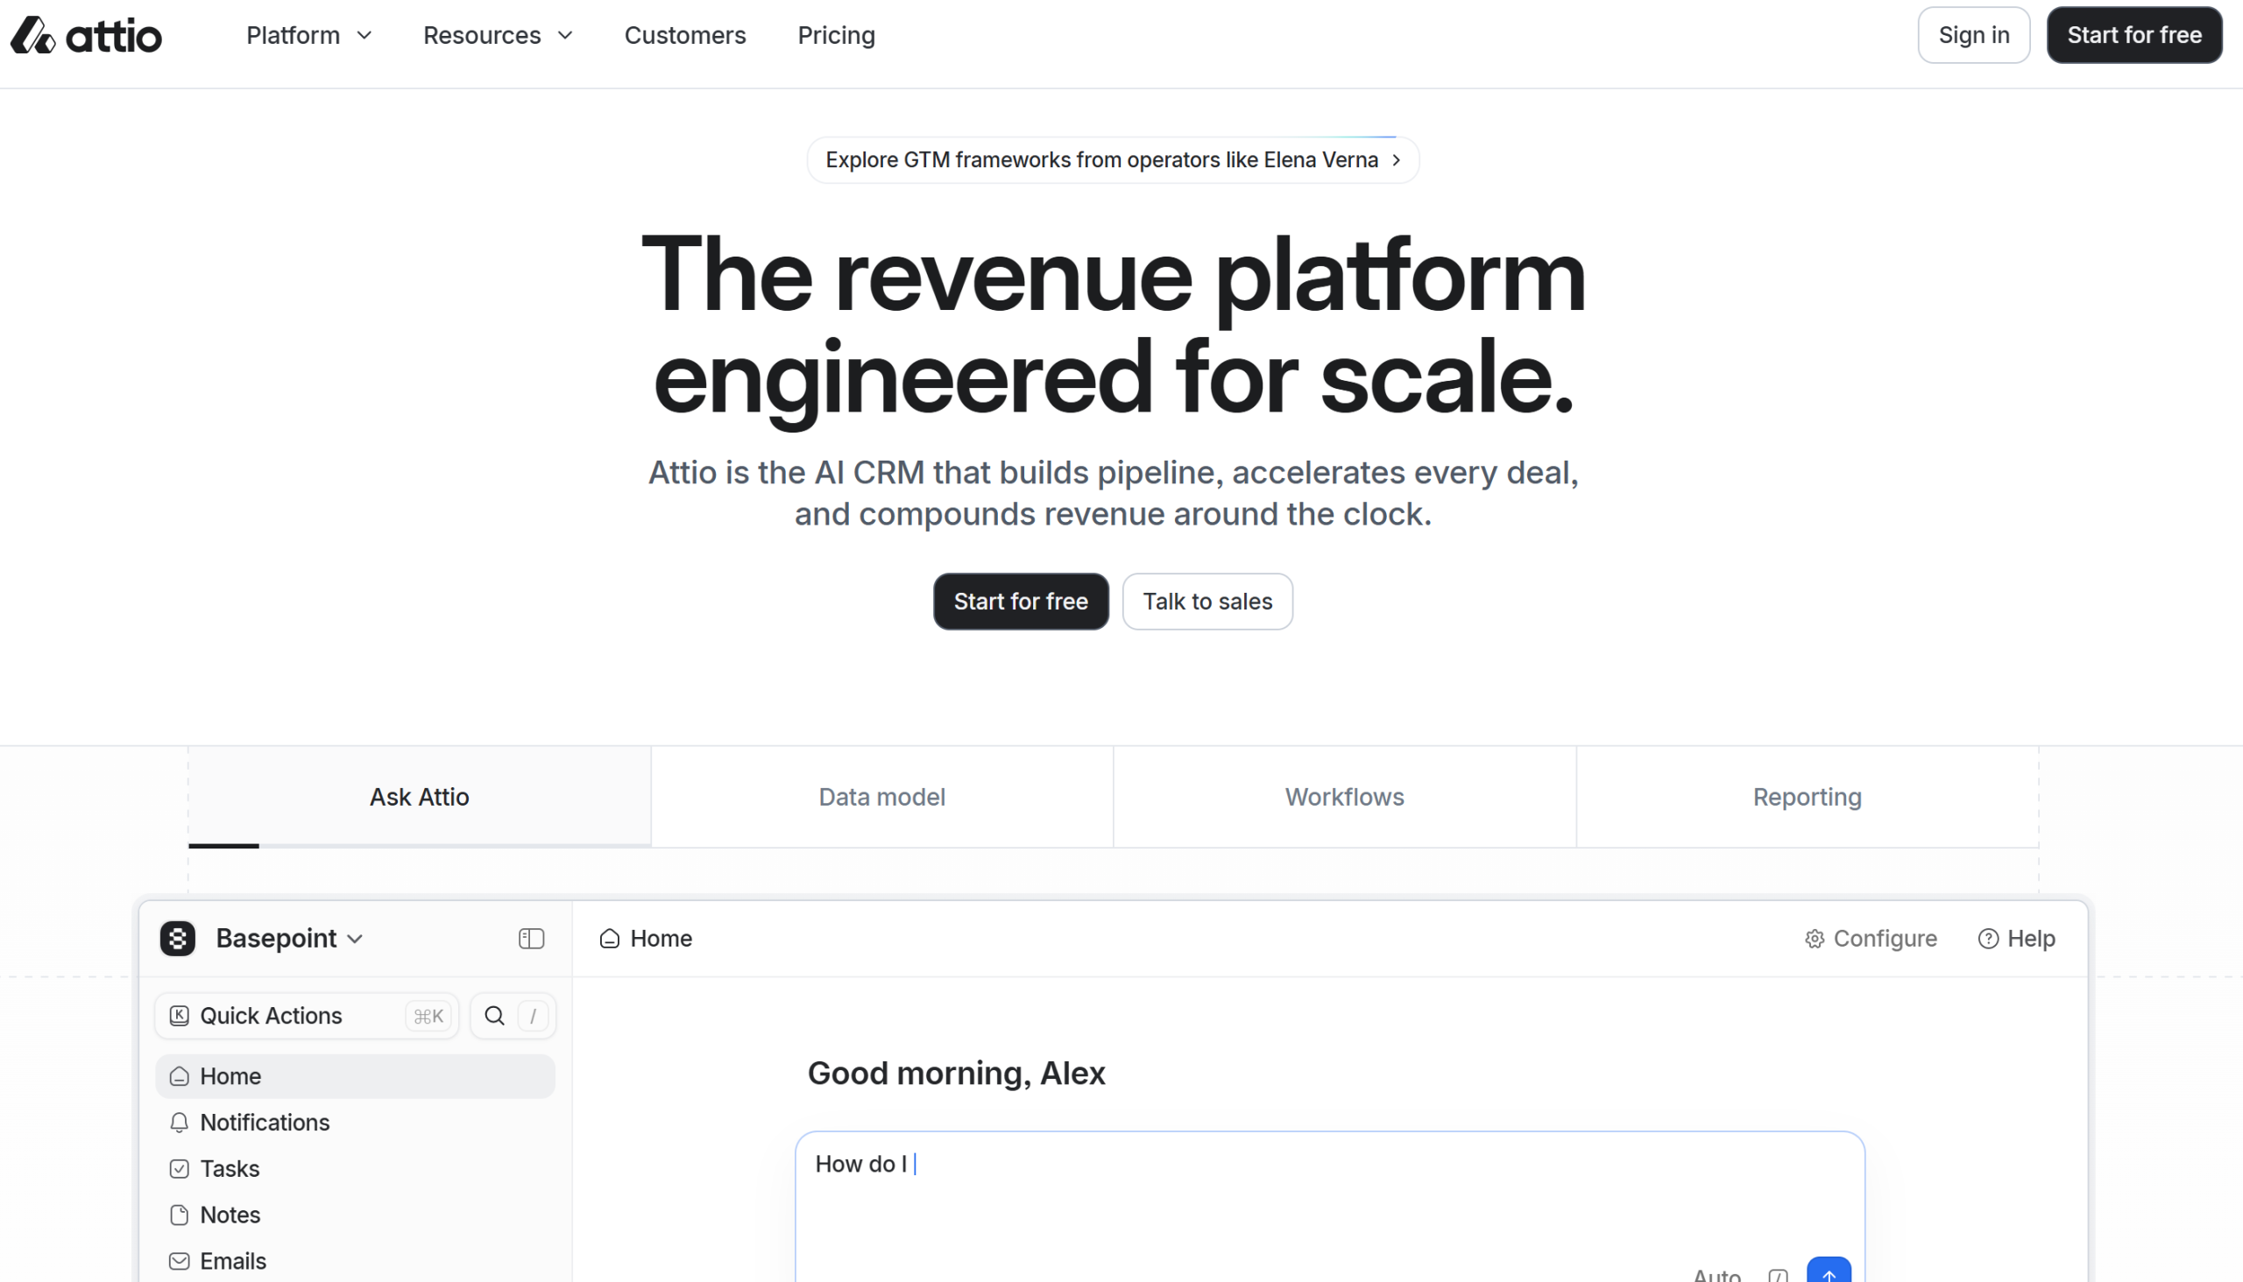Expand the Resources menu
Viewport: 2243px width, 1282px height.
click(x=498, y=35)
